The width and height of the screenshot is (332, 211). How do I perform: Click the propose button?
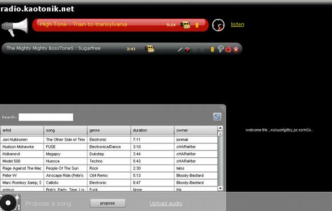pos(108,203)
